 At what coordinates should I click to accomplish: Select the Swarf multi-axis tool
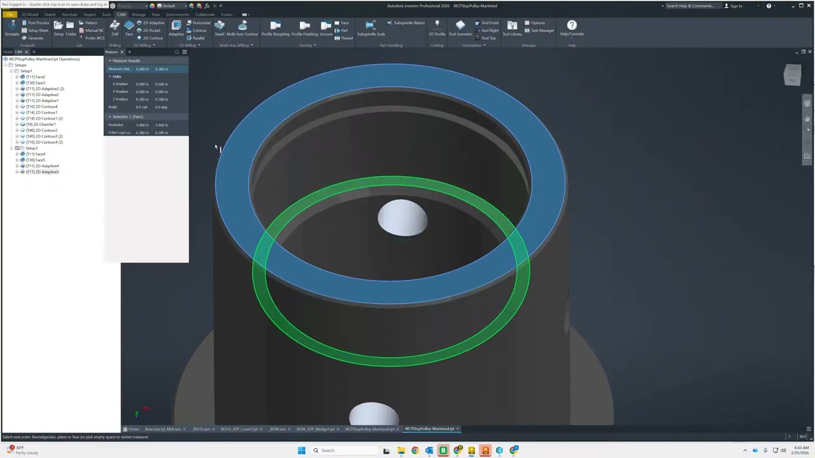[x=220, y=27]
